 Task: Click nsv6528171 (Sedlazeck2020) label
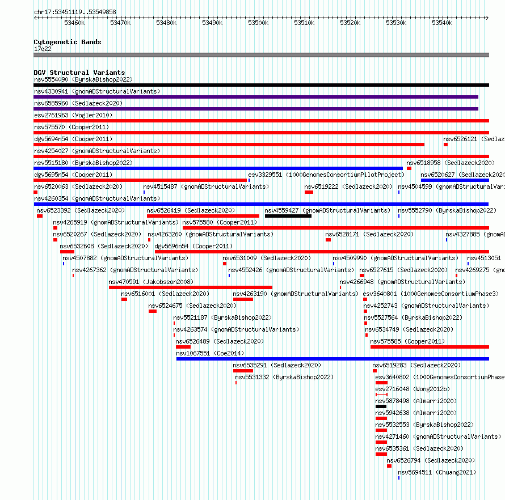pos(369,234)
